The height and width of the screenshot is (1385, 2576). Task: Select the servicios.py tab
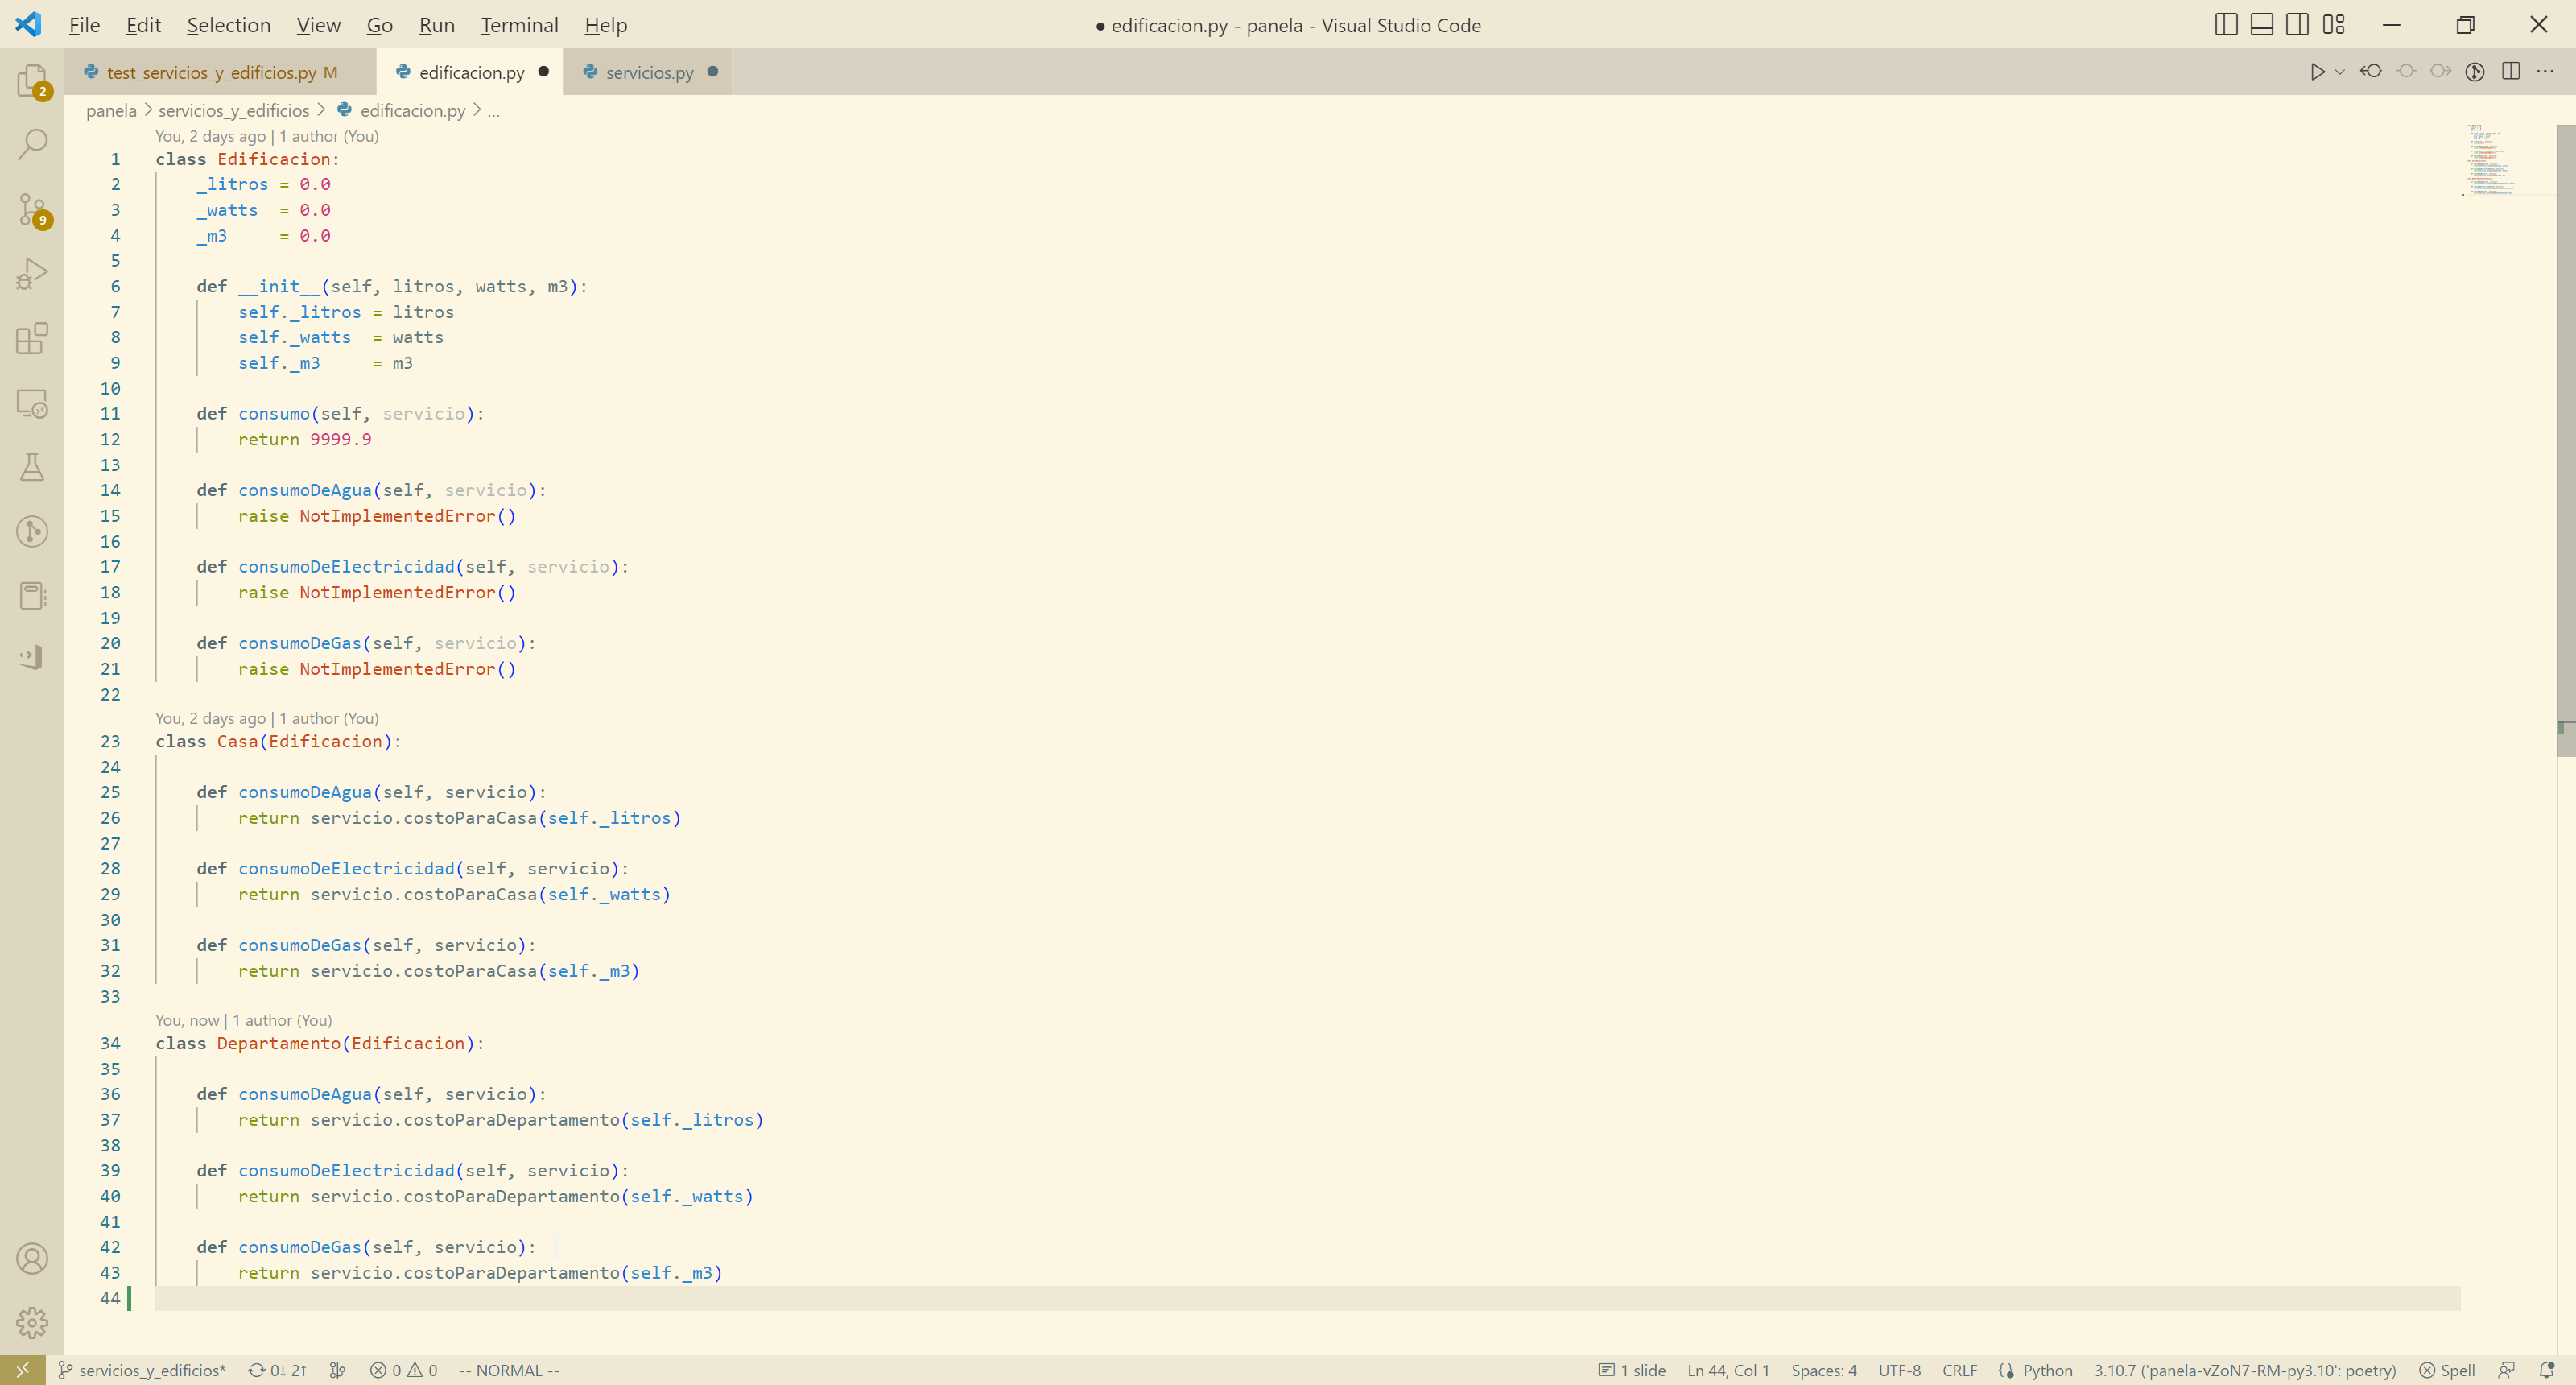click(648, 72)
